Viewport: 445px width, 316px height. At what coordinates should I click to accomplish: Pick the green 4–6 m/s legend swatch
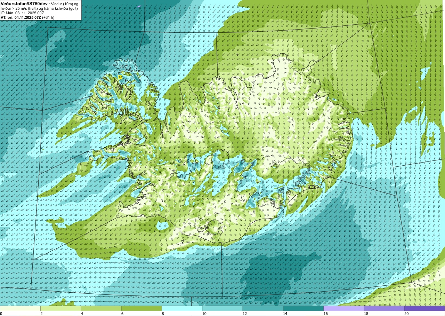[101, 308]
